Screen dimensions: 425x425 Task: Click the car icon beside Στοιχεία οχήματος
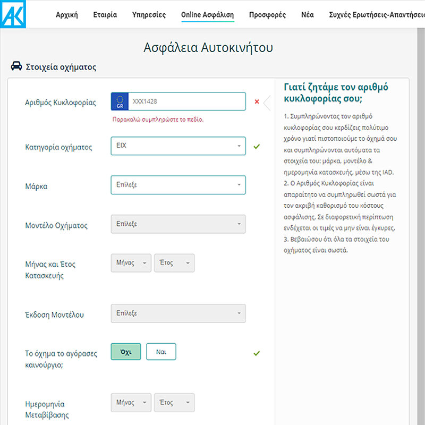[x=16, y=67]
